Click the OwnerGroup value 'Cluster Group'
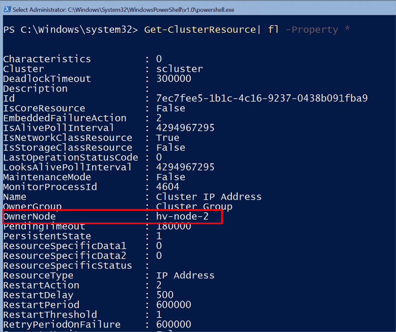Screen dimensions: 396x332 point(194,207)
